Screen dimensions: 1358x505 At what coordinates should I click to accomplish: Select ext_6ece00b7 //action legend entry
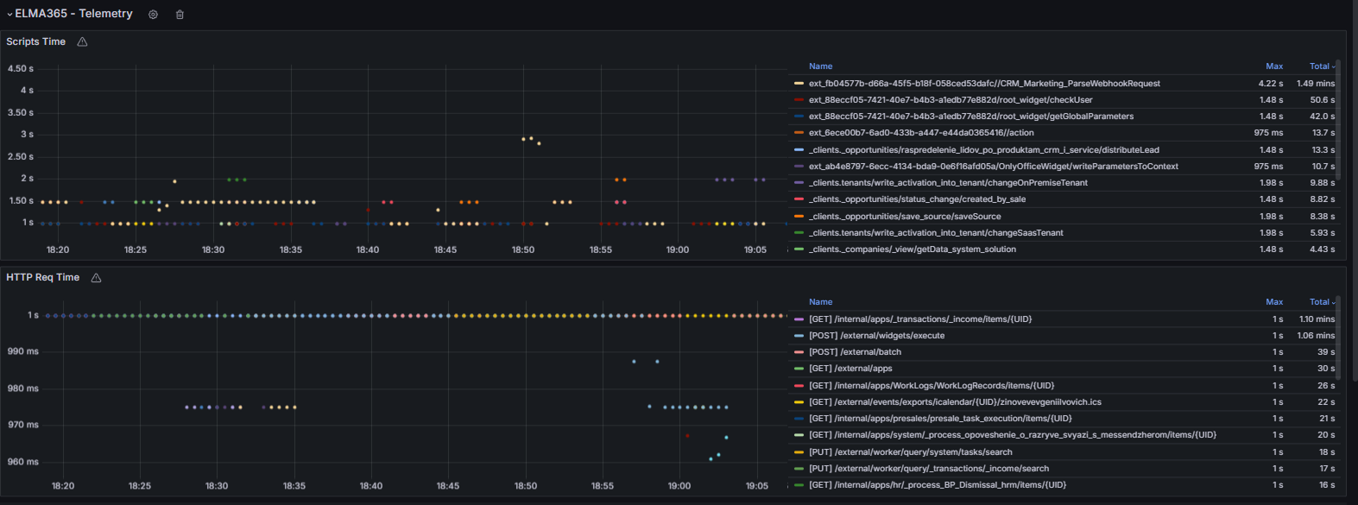click(x=921, y=133)
